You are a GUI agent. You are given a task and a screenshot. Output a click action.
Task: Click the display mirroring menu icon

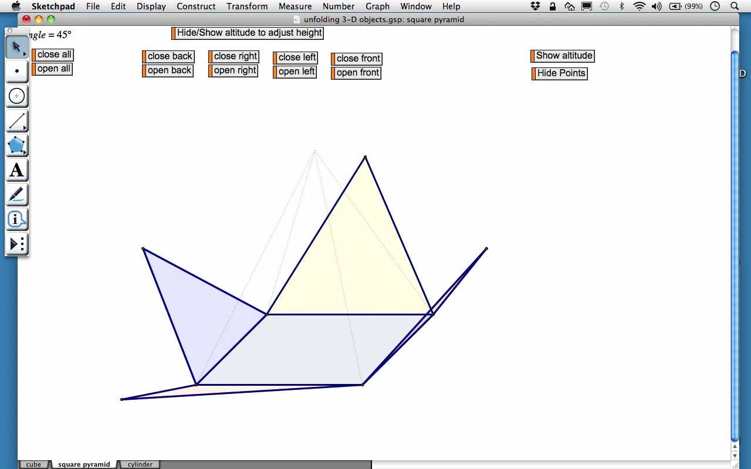(587, 6)
